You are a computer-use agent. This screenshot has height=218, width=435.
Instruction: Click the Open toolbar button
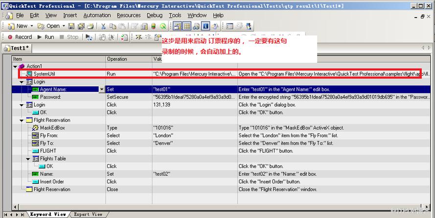[x=48, y=26]
